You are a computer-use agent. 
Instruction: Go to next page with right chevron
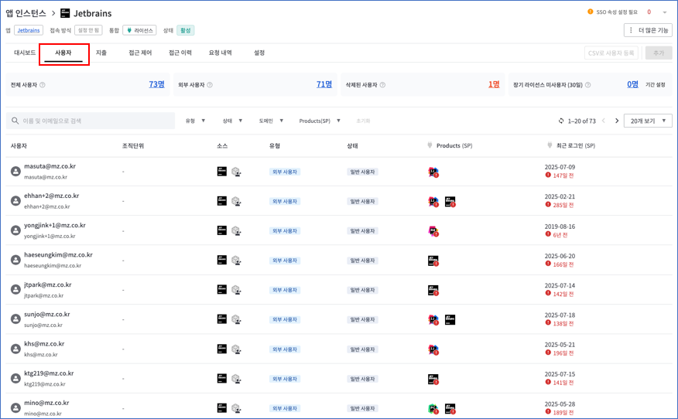click(x=617, y=121)
